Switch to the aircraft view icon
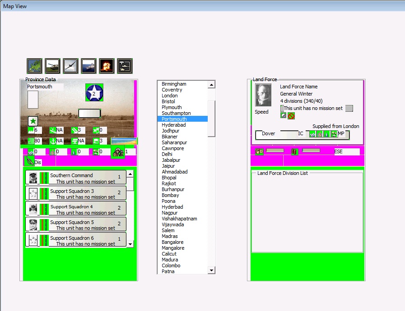 (70, 66)
